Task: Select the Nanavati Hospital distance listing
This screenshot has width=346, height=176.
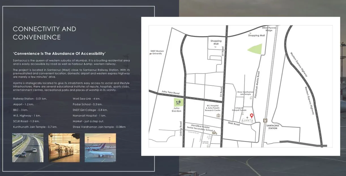Action: coord(89,116)
